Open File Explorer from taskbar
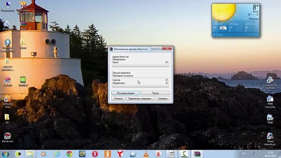 pyautogui.click(x=30, y=154)
